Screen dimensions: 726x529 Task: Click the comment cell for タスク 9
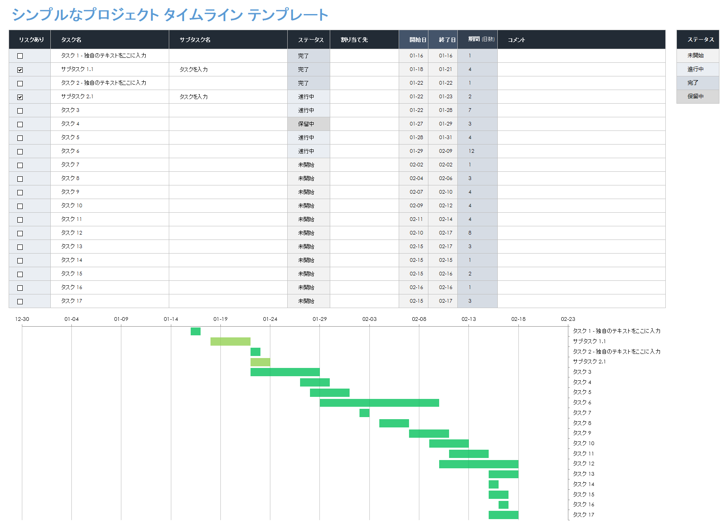pyautogui.click(x=582, y=192)
